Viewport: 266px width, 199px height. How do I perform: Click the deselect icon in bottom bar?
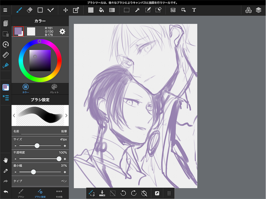[113, 193]
